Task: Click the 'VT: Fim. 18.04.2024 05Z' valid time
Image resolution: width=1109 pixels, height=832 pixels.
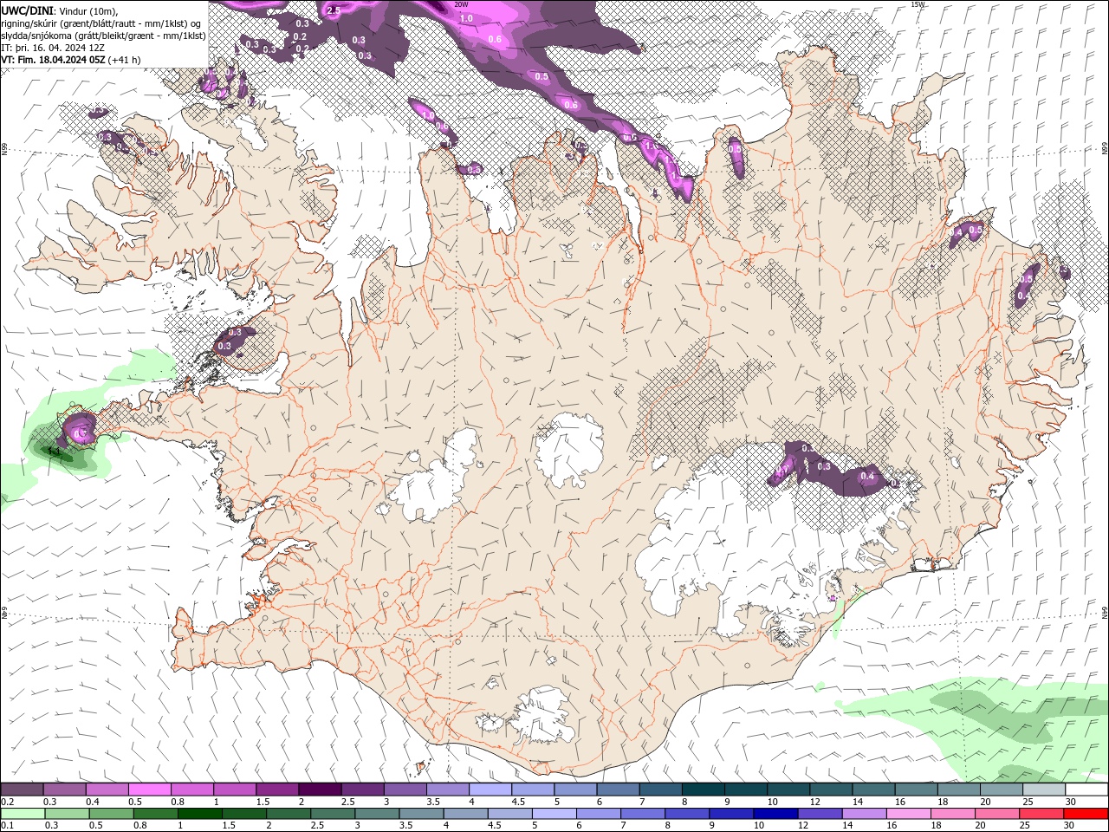Action: pos(55,60)
